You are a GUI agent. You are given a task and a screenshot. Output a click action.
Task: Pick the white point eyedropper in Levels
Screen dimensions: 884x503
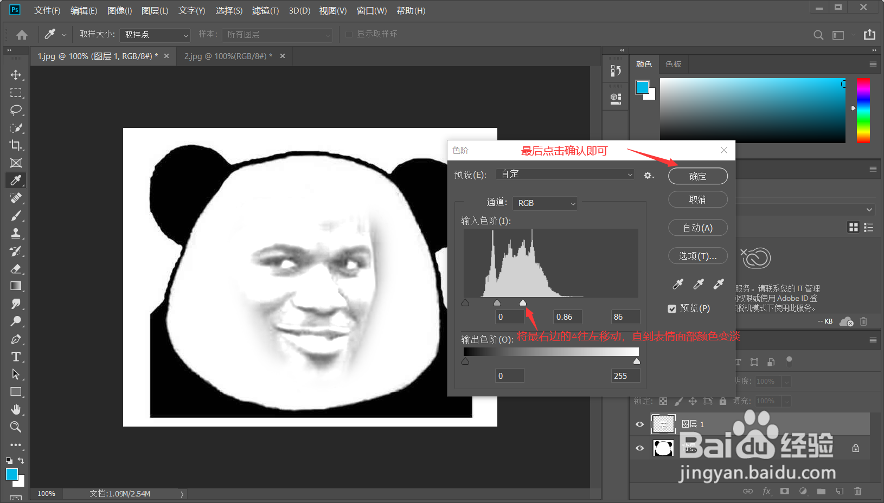pyautogui.click(x=719, y=284)
